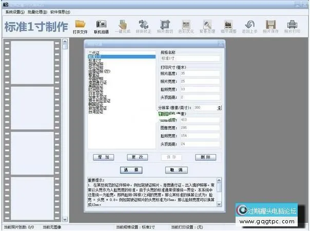Click status bar text 当前打印设置：(无)
Screen dimensions: 310x231
tap(187, 227)
